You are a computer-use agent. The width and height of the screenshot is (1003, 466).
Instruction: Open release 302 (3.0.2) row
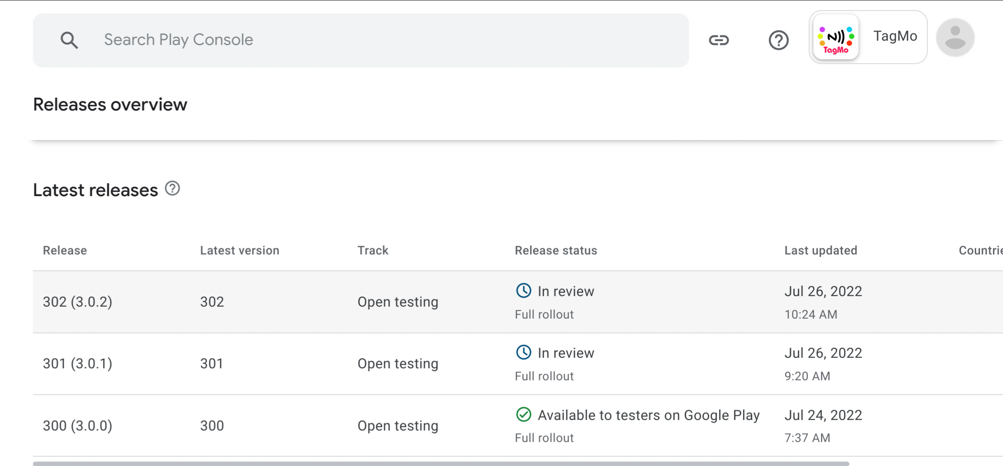point(78,302)
